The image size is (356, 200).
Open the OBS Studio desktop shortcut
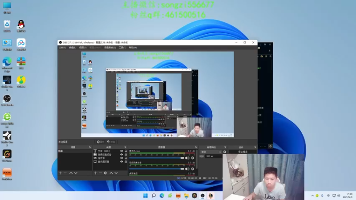[x=7, y=100]
